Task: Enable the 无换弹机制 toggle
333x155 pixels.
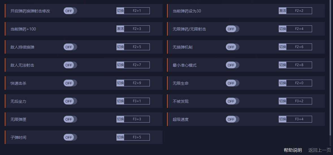Action: (232, 47)
